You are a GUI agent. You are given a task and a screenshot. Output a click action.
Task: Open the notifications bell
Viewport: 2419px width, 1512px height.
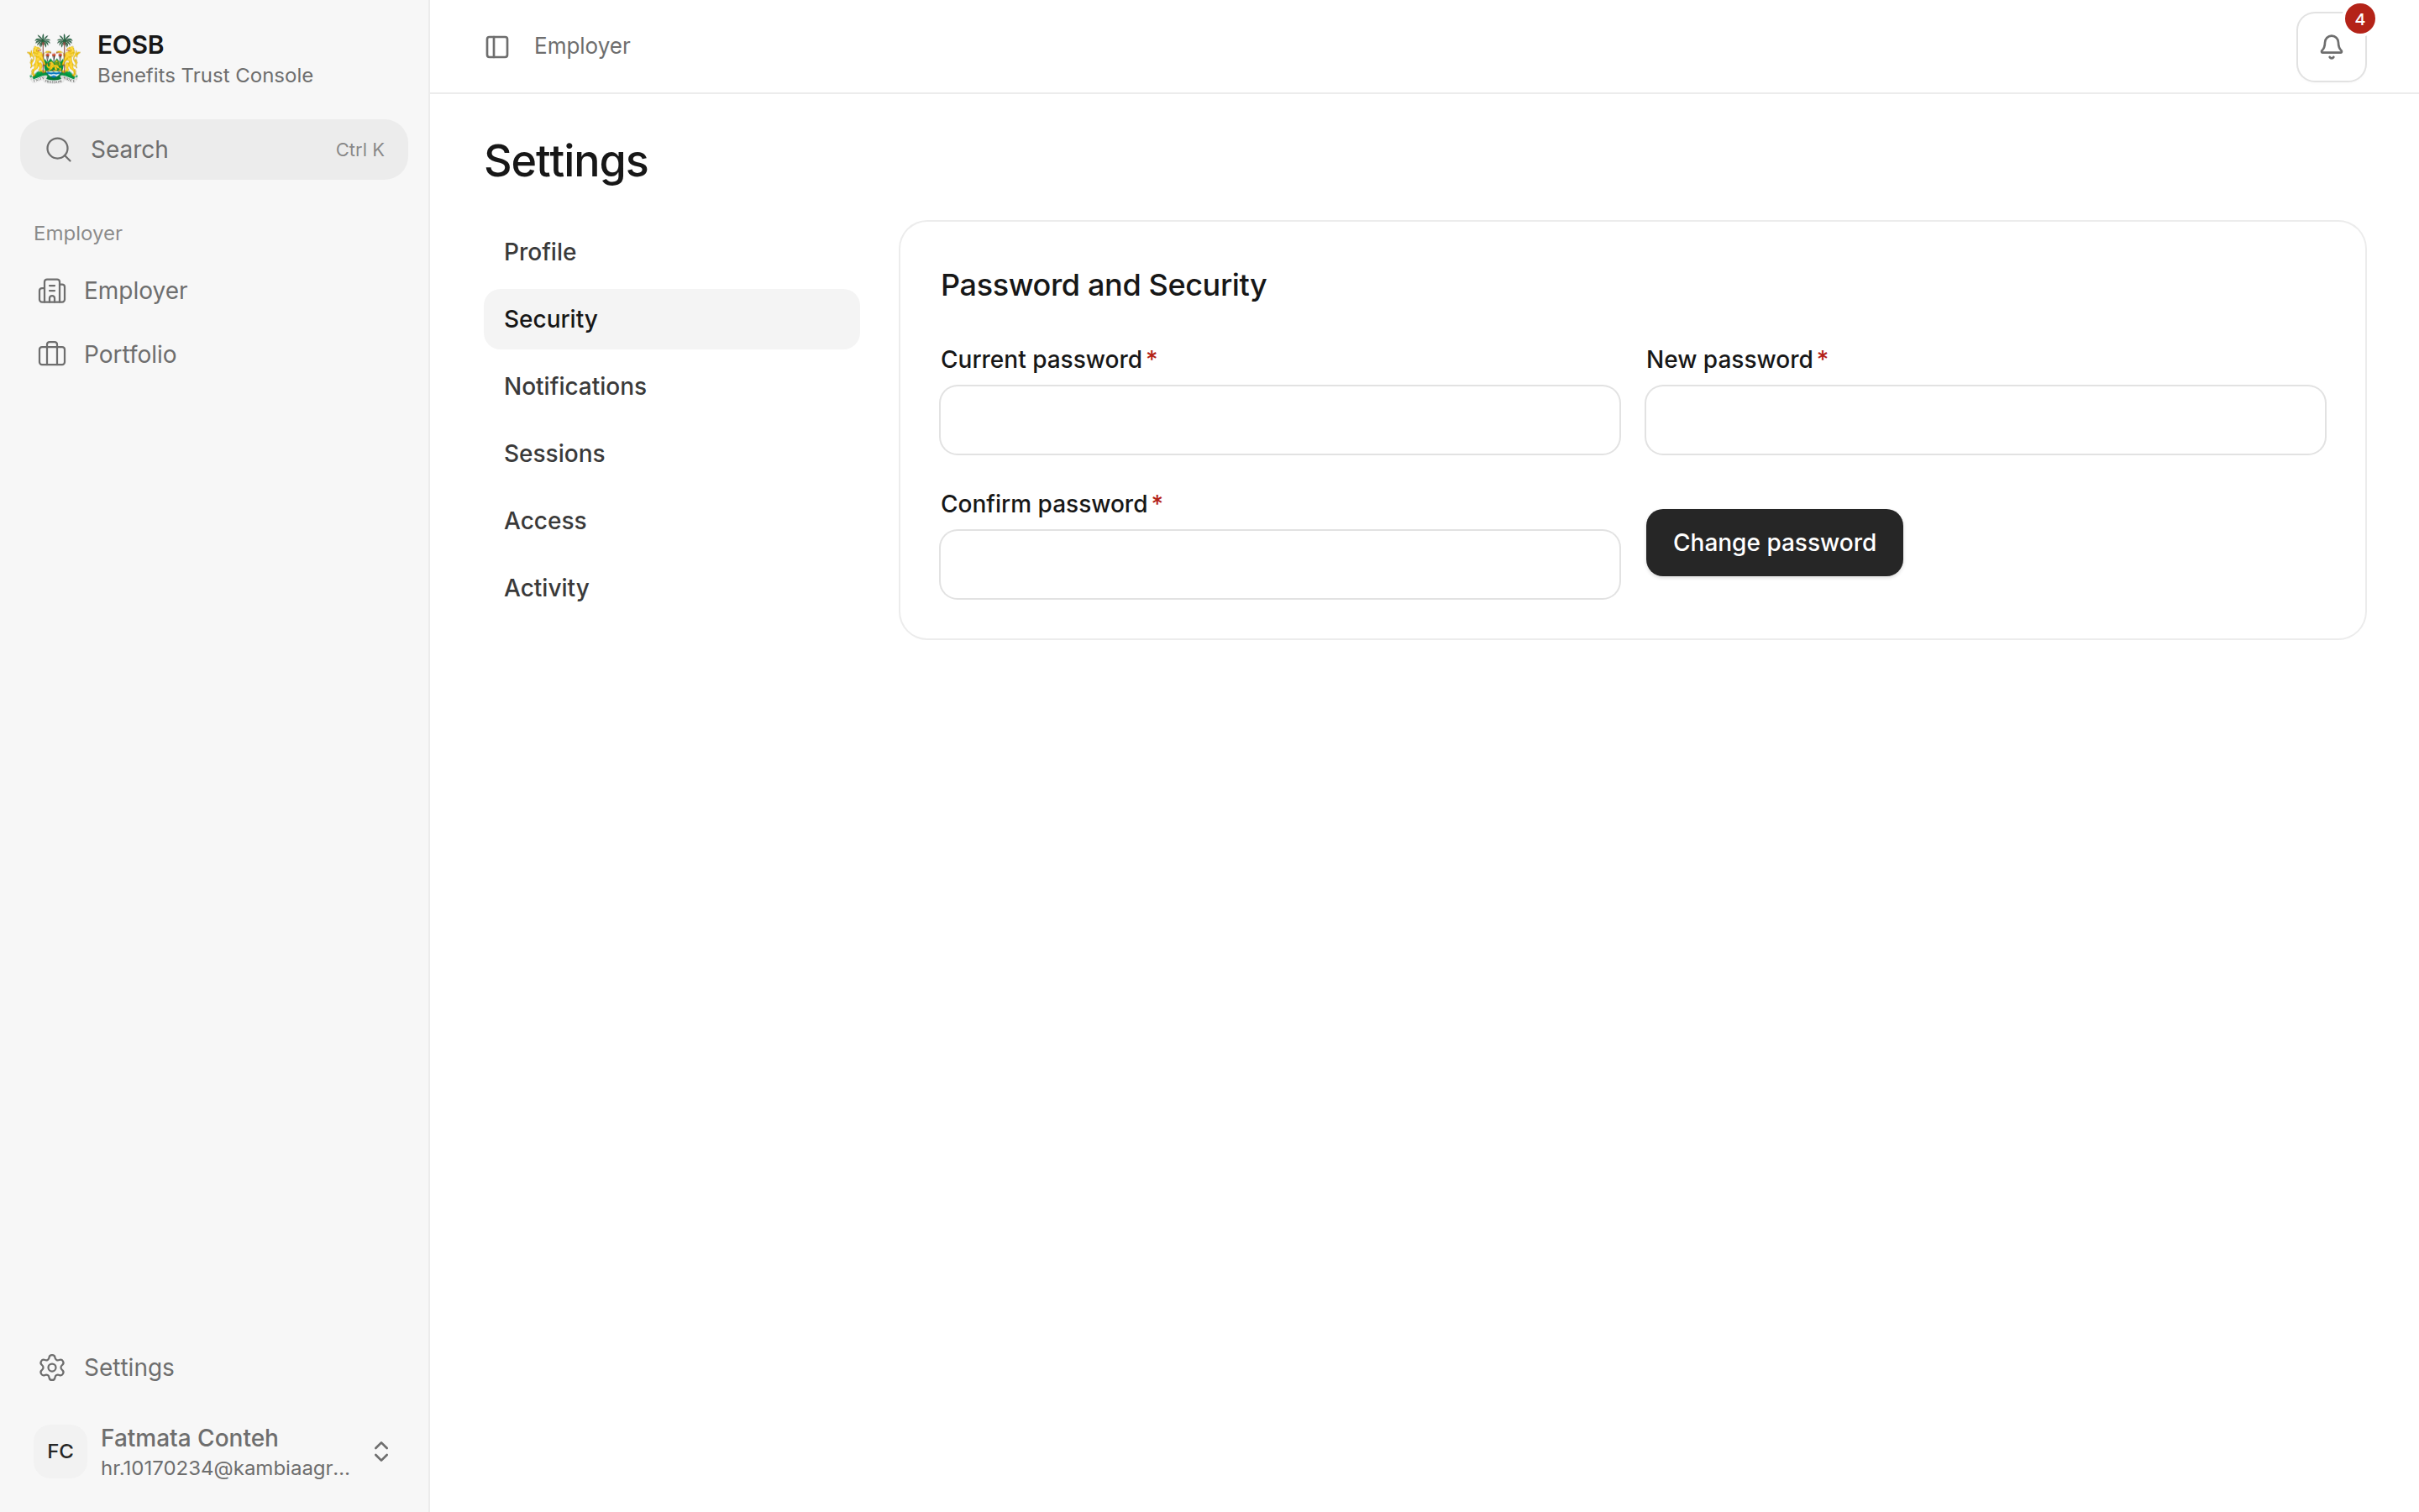coord(2331,47)
